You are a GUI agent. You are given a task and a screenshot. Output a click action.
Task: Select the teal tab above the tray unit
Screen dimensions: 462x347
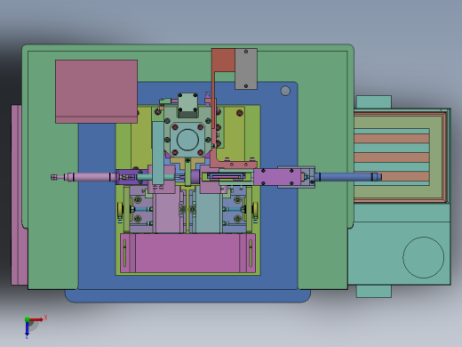click(x=374, y=102)
